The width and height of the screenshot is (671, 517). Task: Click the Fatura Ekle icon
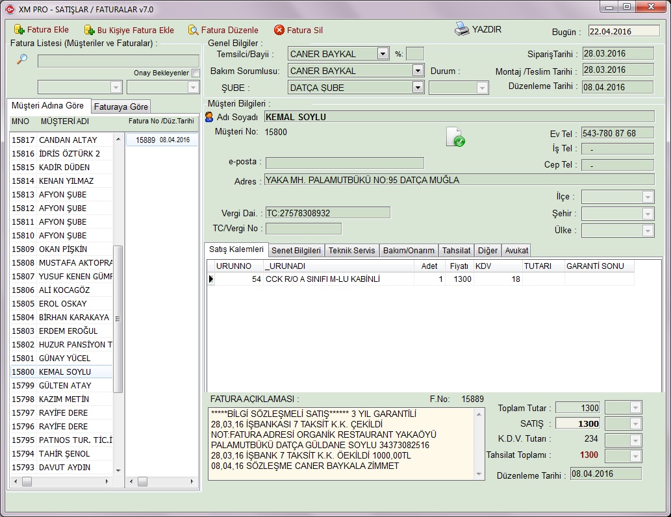[19, 30]
